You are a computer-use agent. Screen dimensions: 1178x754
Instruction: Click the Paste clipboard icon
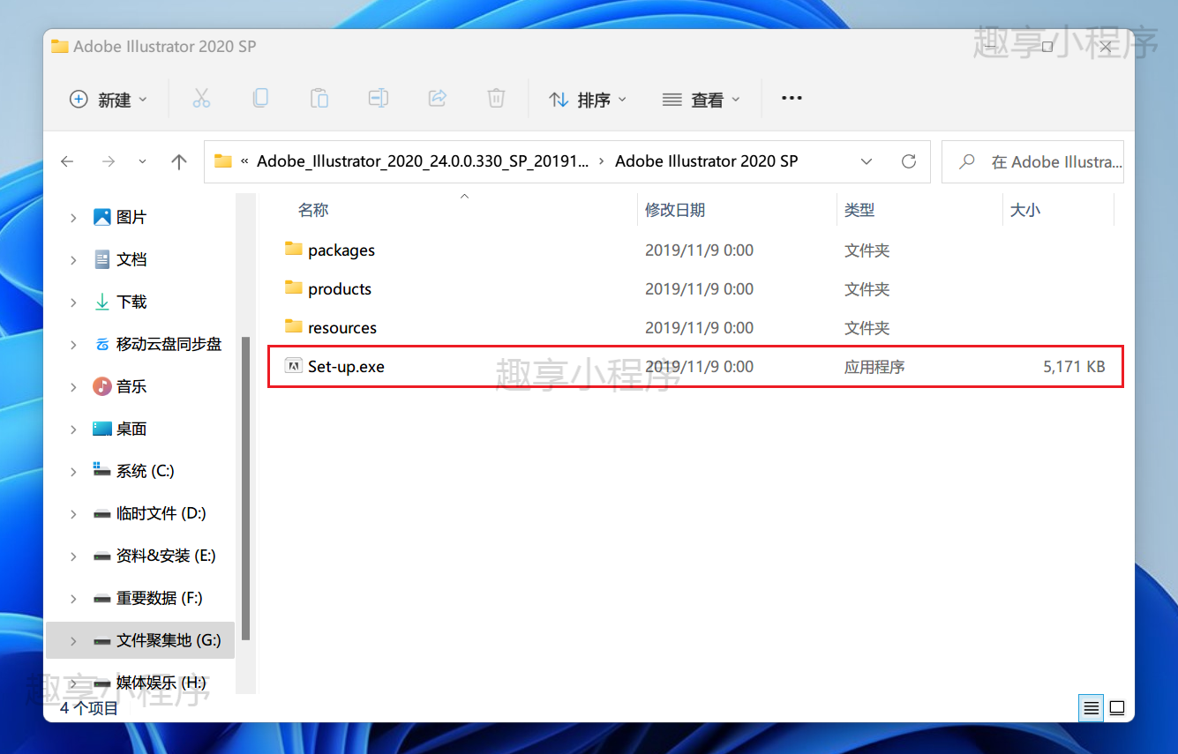coord(319,99)
